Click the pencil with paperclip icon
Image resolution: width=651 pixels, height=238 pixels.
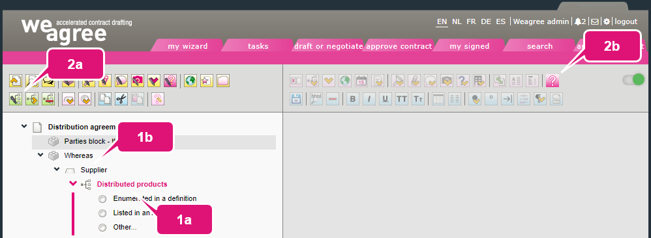(x=105, y=81)
